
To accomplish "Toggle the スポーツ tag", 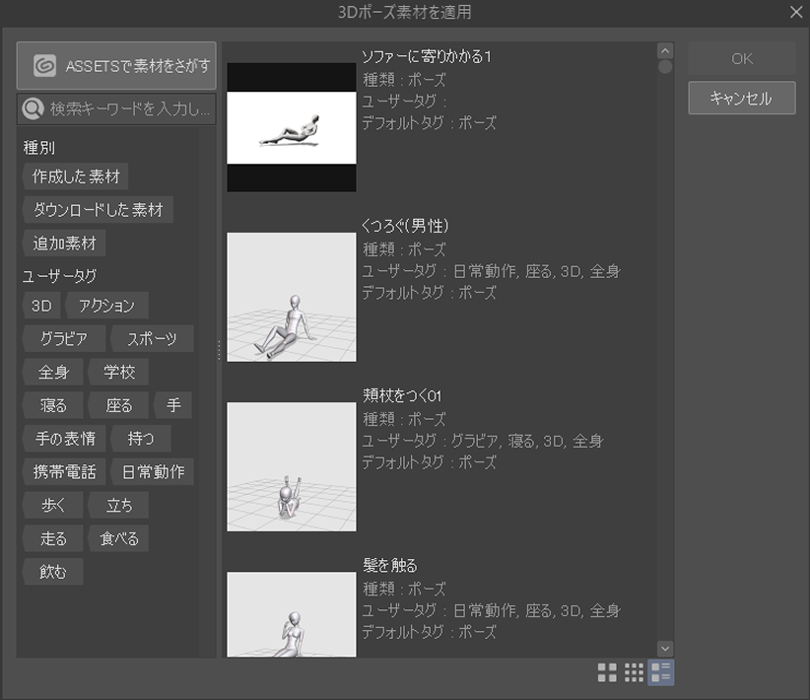I will click(x=153, y=338).
